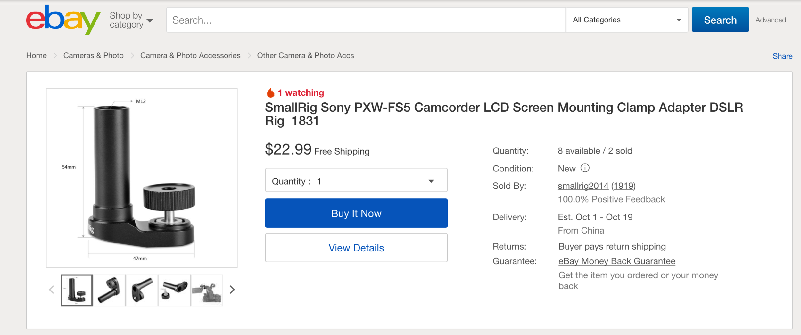Click the View Details button
Screen dimensions: 801x335
point(356,248)
